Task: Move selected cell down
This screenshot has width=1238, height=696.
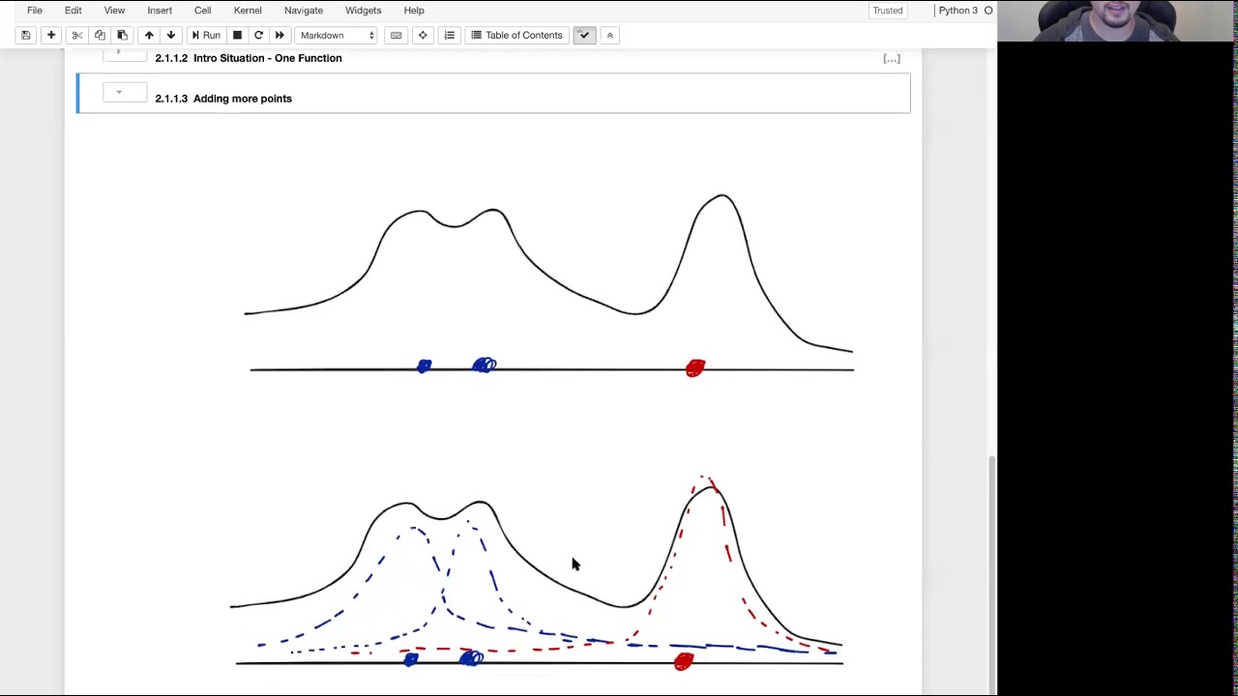Action: 171,35
